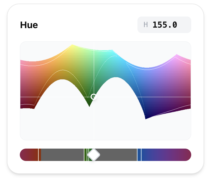Click the "Hue" heading label
Viewport: 210px width, 178px height.
[x=29, y=25]
